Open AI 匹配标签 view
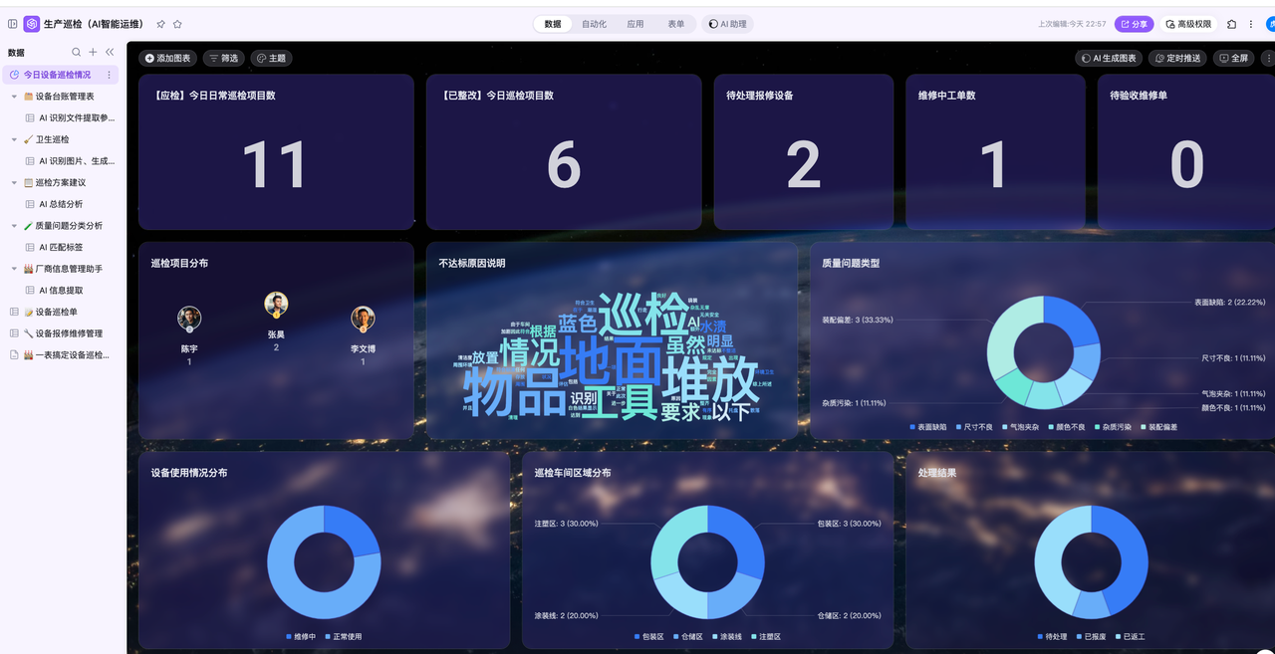The height and width of the screenshot is (654, 1275). (x=61, y=247)
